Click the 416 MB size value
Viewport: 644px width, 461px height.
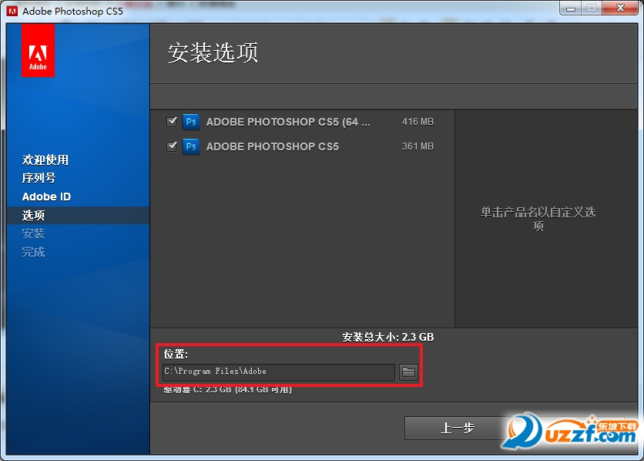pos(418,122)
